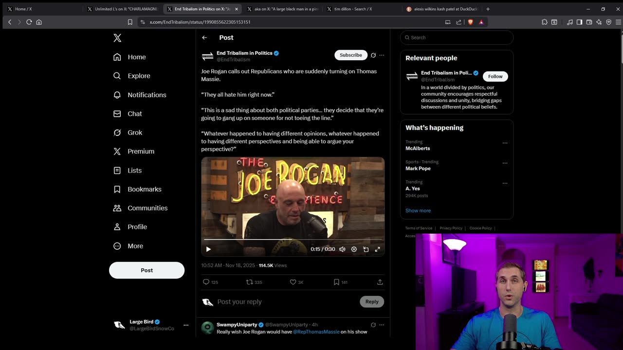The width and height of the screenshot is (623, 350).
Task: Enter fullscreen video mode
Action: tap(377, 249)
